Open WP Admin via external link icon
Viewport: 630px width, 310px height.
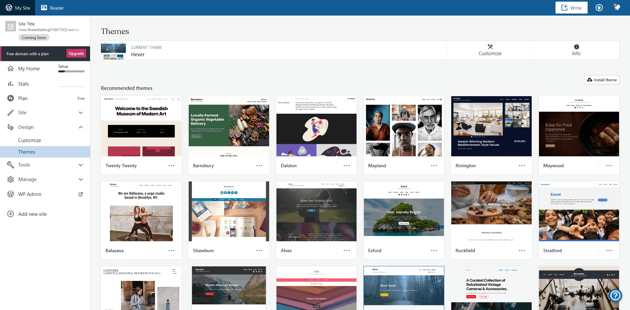pos(80,194)
